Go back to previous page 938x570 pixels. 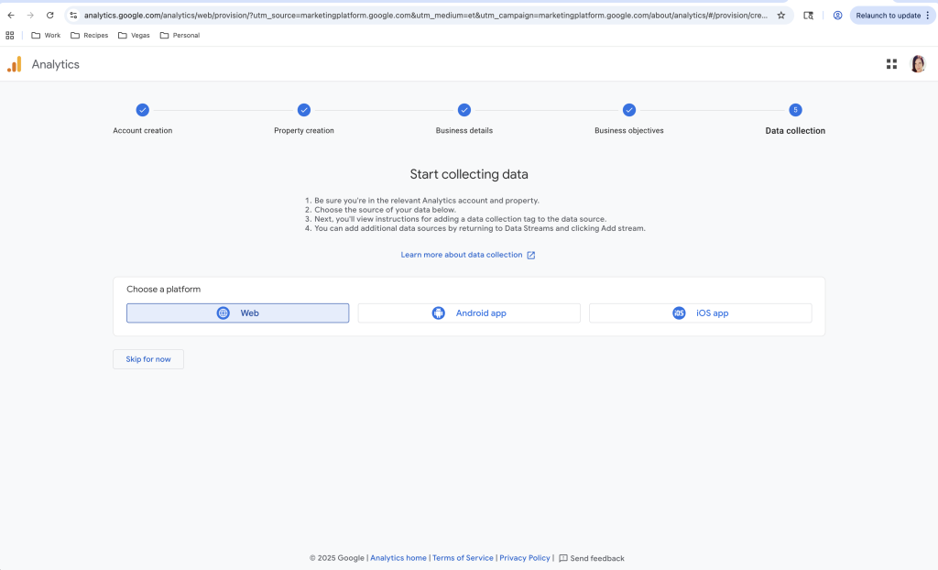pyautogui.click(x=11, y=16)
